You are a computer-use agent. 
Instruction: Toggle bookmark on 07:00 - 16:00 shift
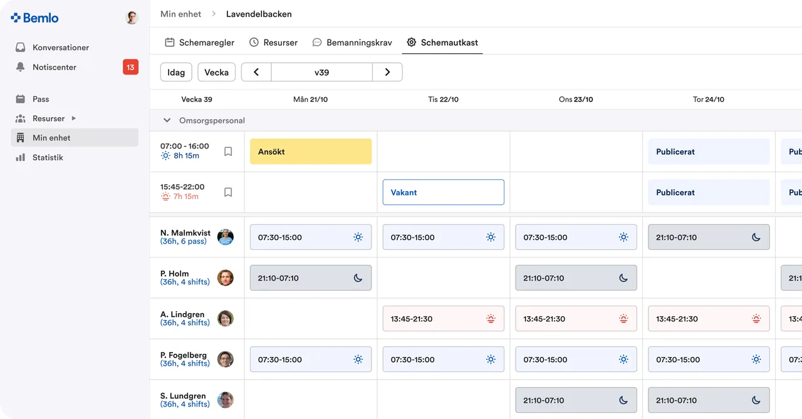tap(228, 152)
